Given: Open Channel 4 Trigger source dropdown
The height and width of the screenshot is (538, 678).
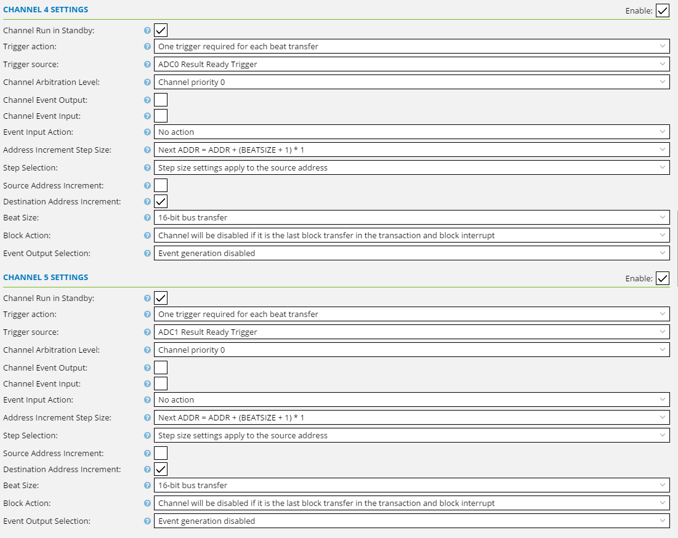Looking at the screenshot, I should pos(411,64).
